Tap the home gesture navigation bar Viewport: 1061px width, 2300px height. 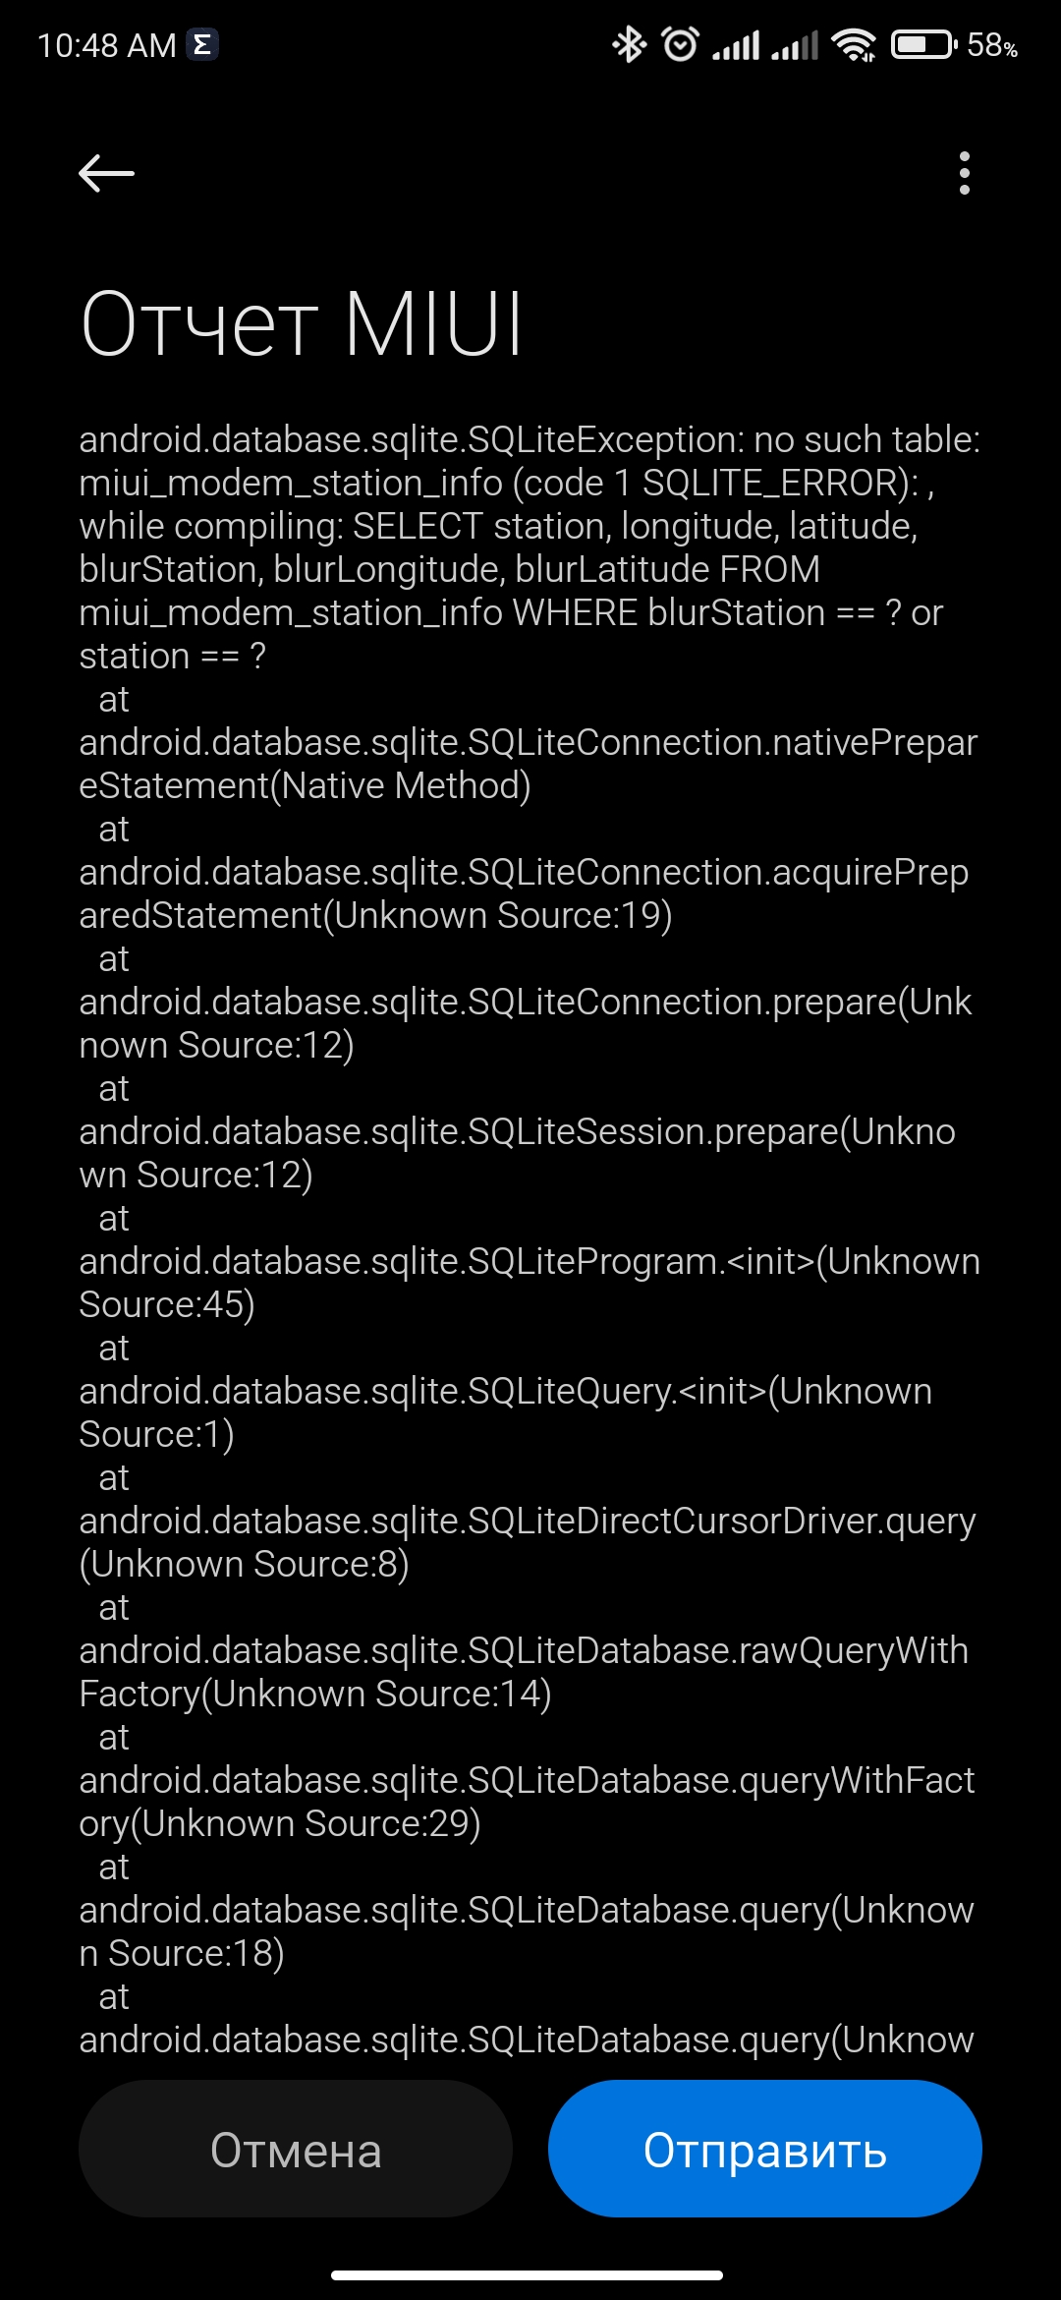(528, 2275)
